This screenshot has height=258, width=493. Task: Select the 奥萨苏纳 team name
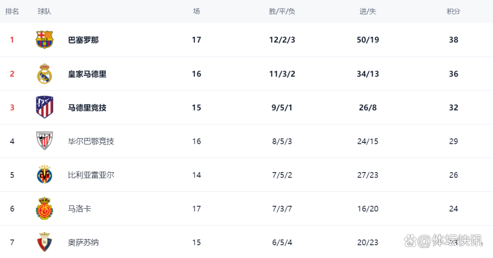tap(84, 242)
